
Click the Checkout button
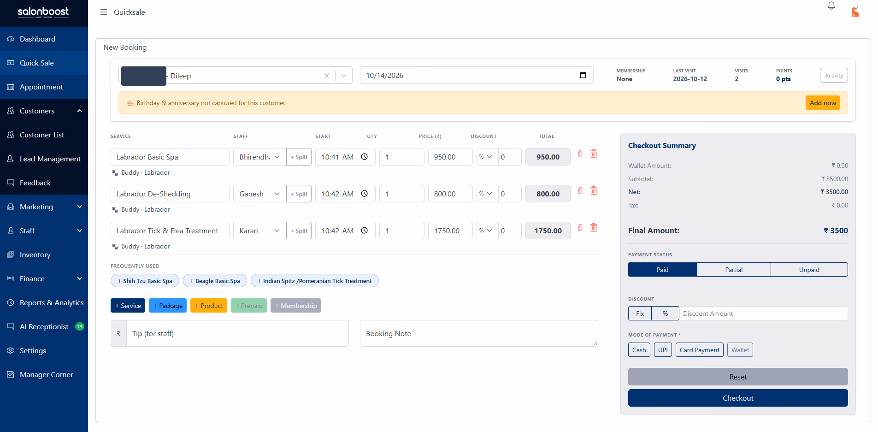[x=738, y=398]
